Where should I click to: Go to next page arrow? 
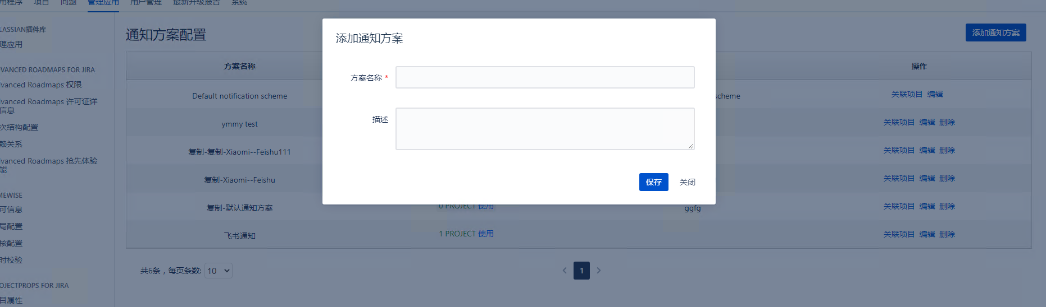tap(599, 271)
